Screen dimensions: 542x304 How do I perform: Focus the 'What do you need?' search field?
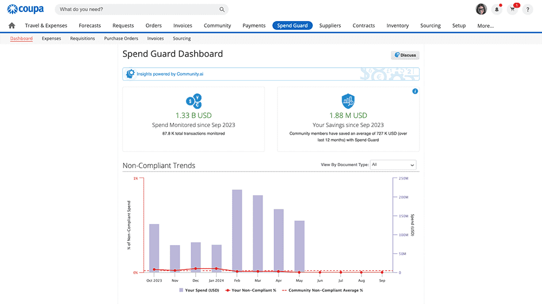coord(135,10)
